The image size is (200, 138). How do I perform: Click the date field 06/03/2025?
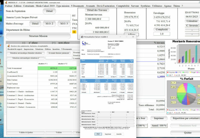(192, 17)
